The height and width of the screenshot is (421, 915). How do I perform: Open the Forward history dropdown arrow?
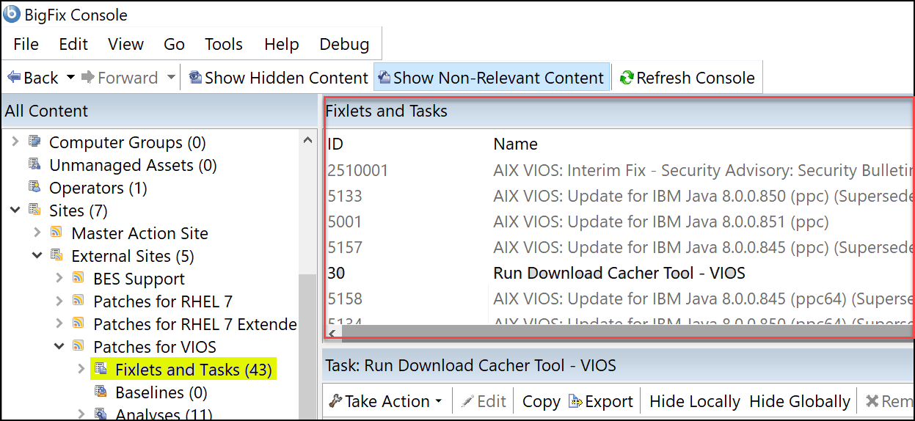171,77
